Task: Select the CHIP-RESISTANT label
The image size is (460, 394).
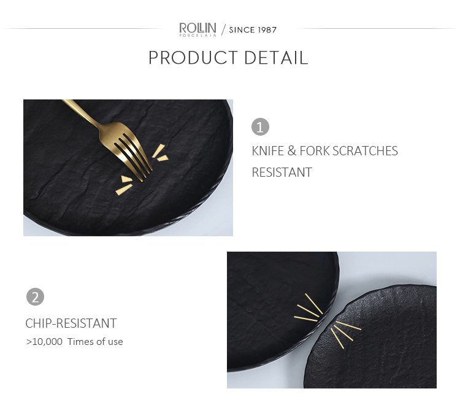Action: [x=71, y=323]
